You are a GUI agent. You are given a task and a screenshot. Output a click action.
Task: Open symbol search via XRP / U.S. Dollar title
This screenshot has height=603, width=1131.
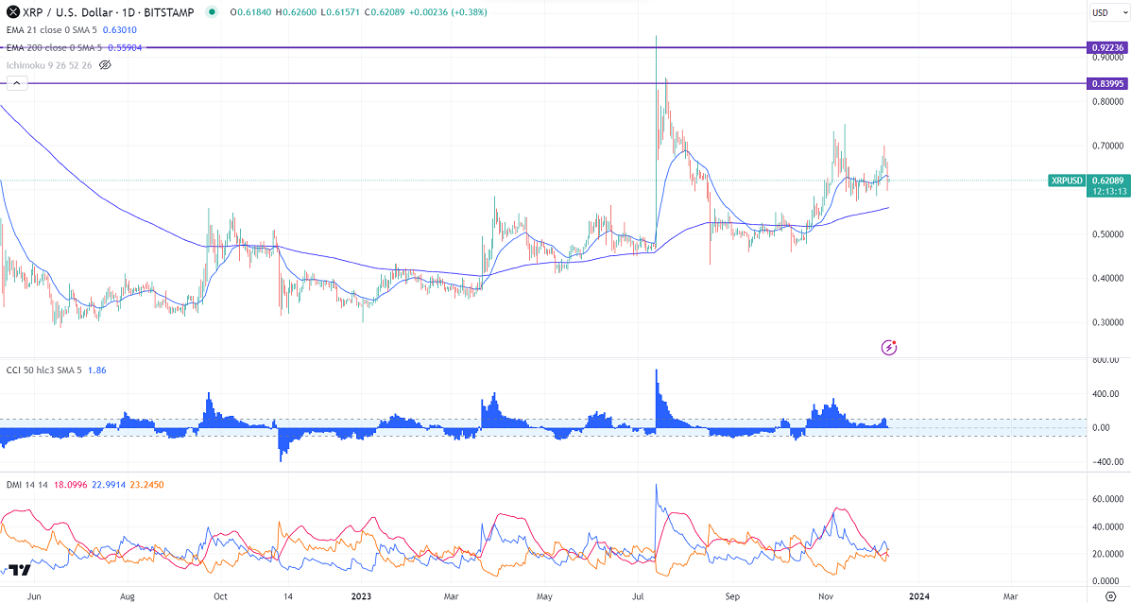click(x=109, y=12)
